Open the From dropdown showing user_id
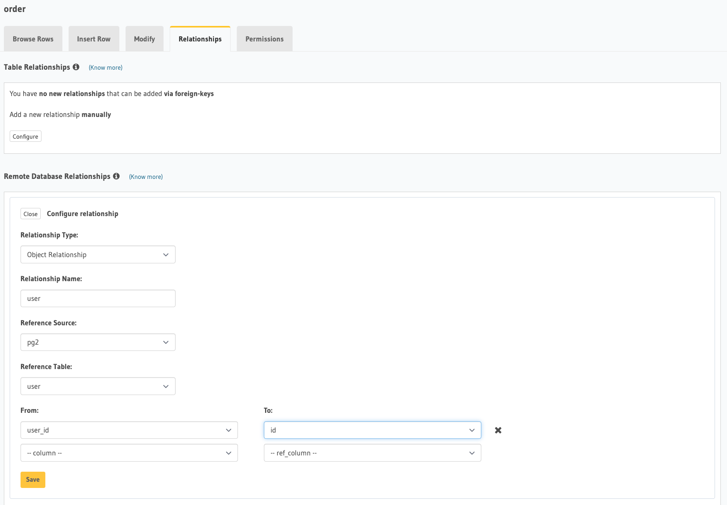Image resolution: width=727 pixels, height=505 pixels. click(x=129, y=430)
